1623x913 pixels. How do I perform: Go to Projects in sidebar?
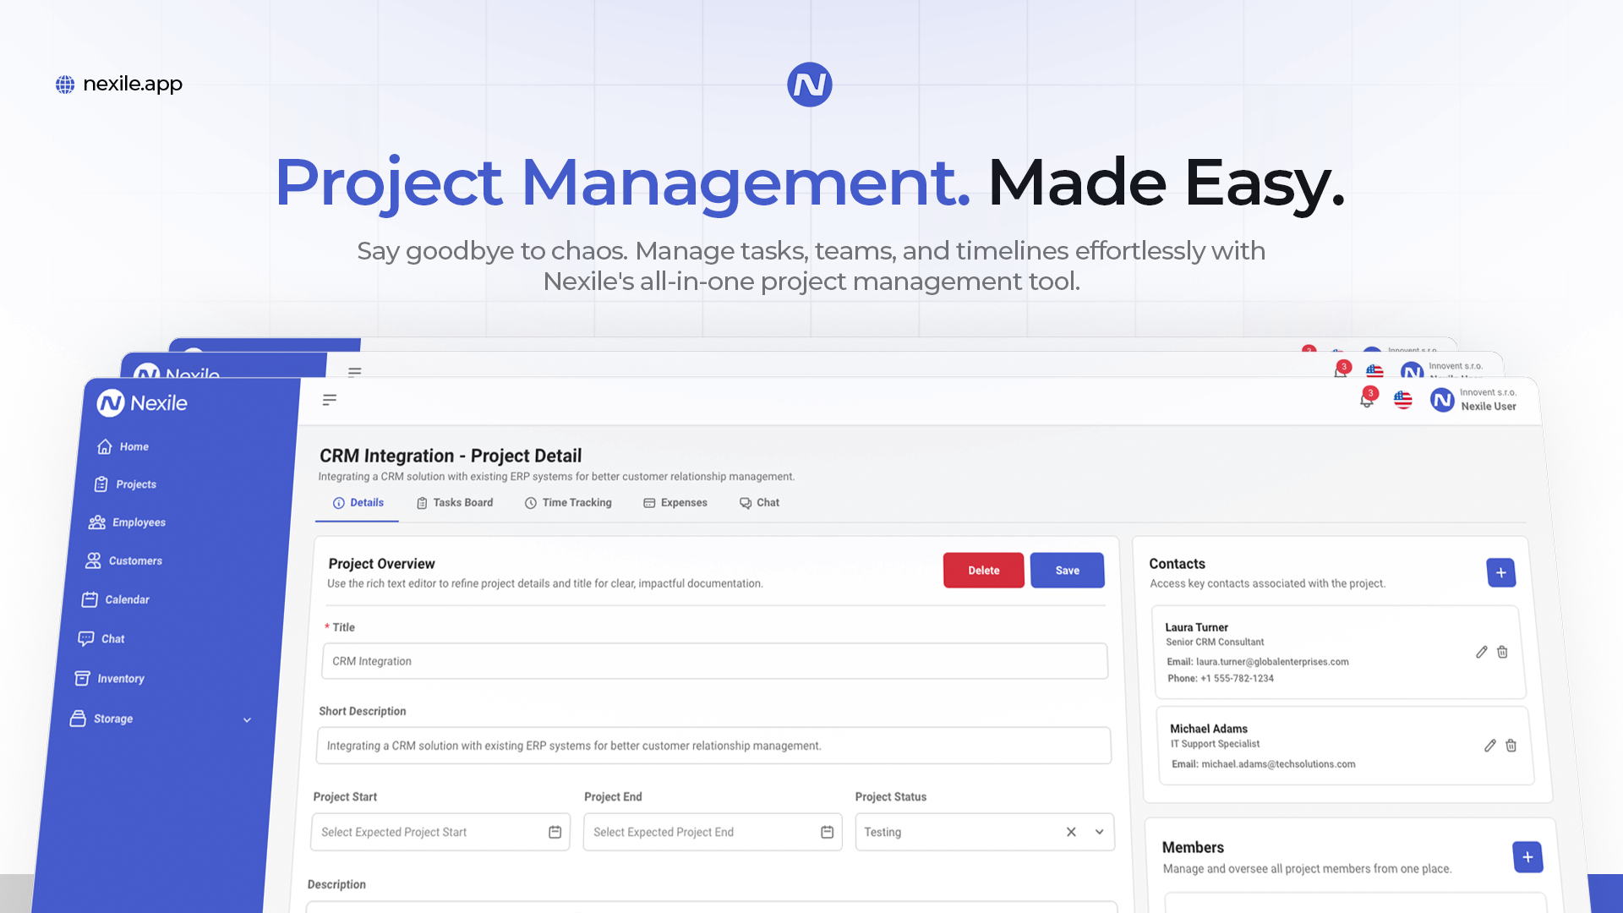click(x=125, y=484)
